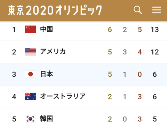Select the 日本 country name

coord(47,74)
